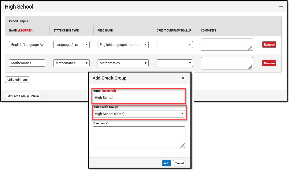
Task: Click the Mathematics name field
Action: pyautogui.click(x=27, y=63)
